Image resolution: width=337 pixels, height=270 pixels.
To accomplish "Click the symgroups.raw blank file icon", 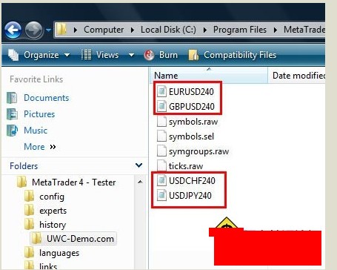I will pyautogui.click(x=161, y=151).
